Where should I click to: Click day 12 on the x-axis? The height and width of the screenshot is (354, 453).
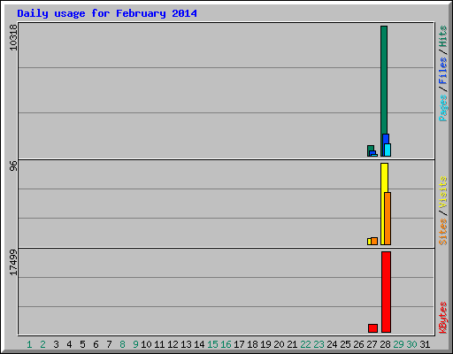(173, 344)
